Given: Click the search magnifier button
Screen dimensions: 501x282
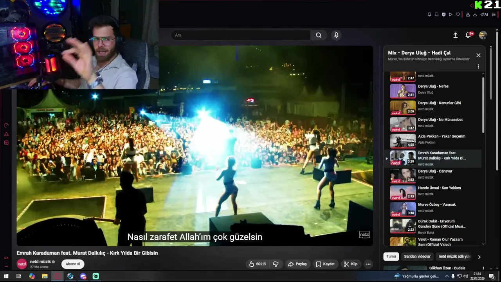Looking at the screenshot, I should click(x=319, y=35).
